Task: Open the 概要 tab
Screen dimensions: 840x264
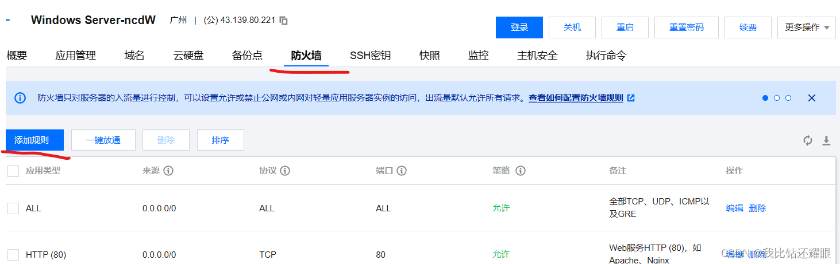Action: pos(17,56)
